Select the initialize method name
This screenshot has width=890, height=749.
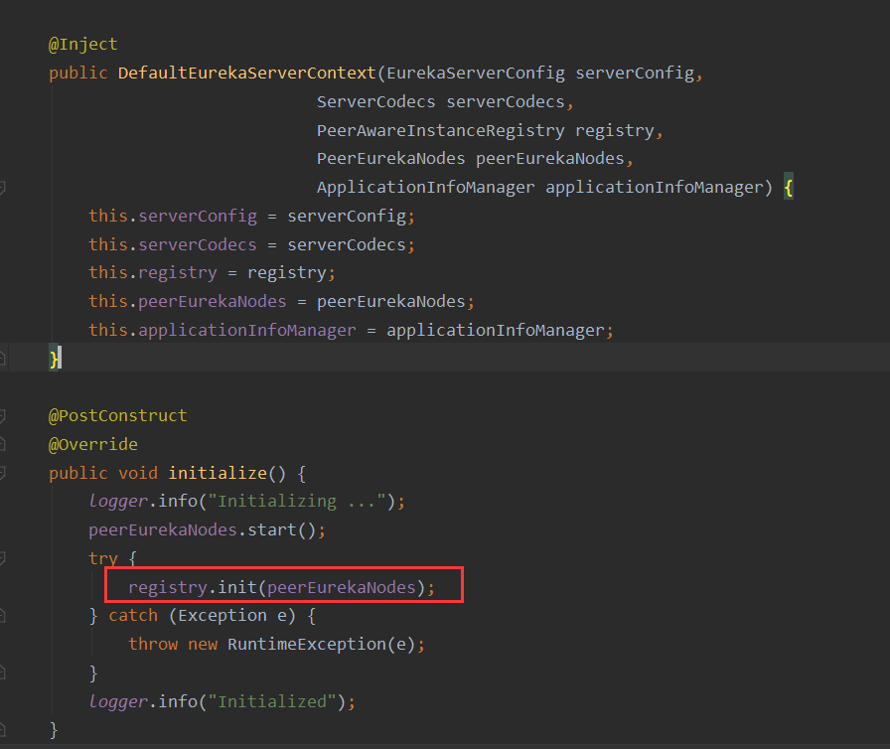[x=218, y=473]
